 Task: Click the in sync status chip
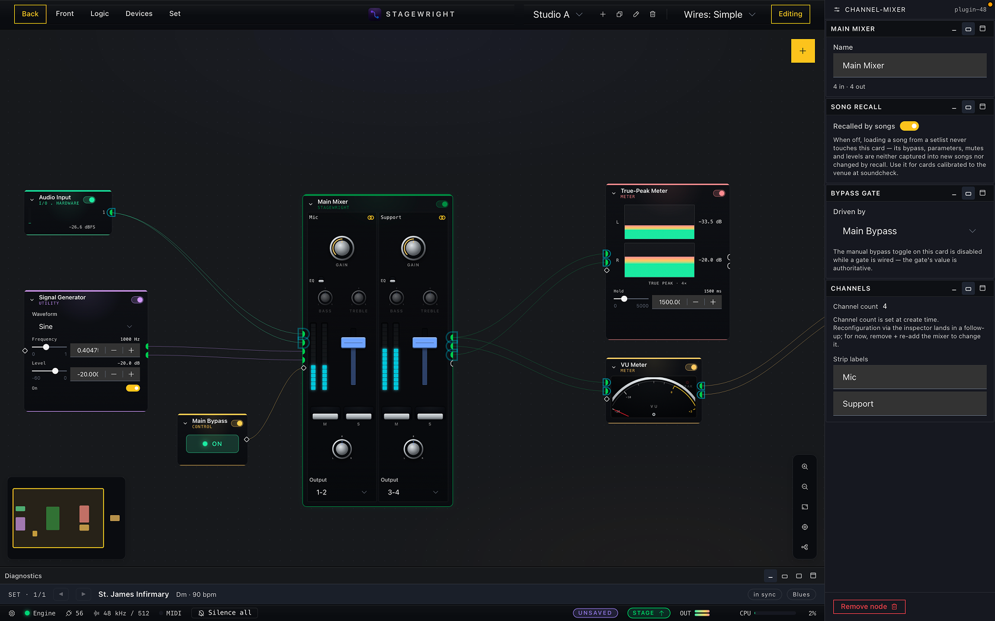click(764, 594)
